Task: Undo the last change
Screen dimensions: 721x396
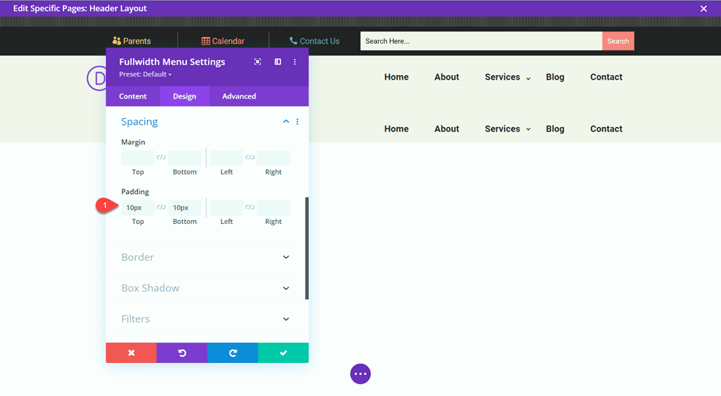Action: [182, 352]
